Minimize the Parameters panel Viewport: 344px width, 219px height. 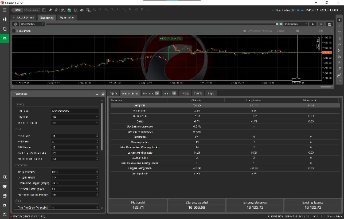tap(97, 94)
